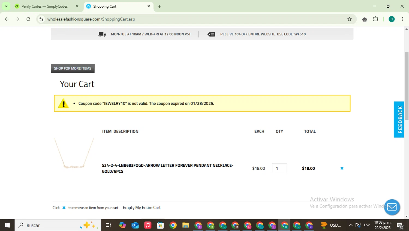Image resolution: width=409 pixels, height=231 pixels.
Task: Close the Shopping Cart tab
Action: pos(149,6)
